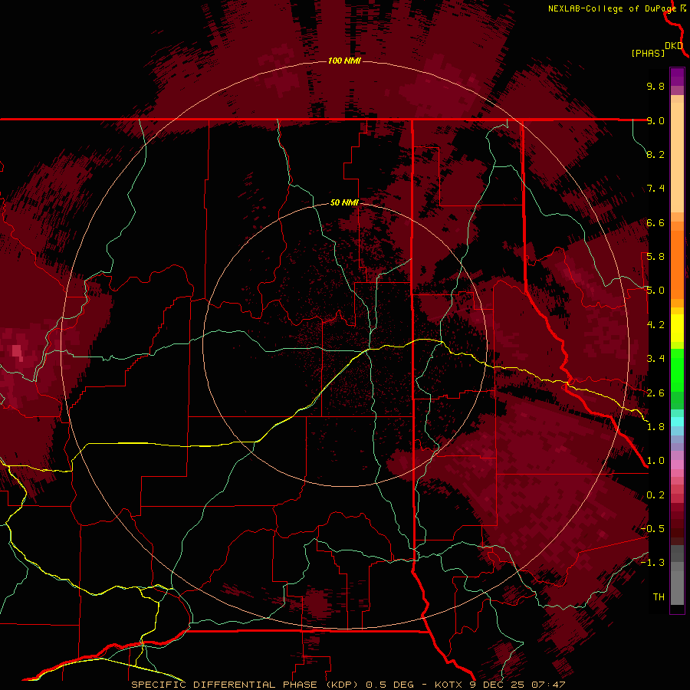The image size is (690, 690).
Task: Click the cyan segment of the color bar
Action: pyautogui.click(x=677, y=422)
